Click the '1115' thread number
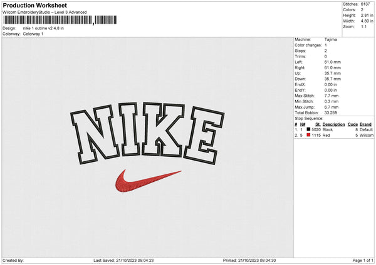Screen dimensions: 376x265 (316, 136)
